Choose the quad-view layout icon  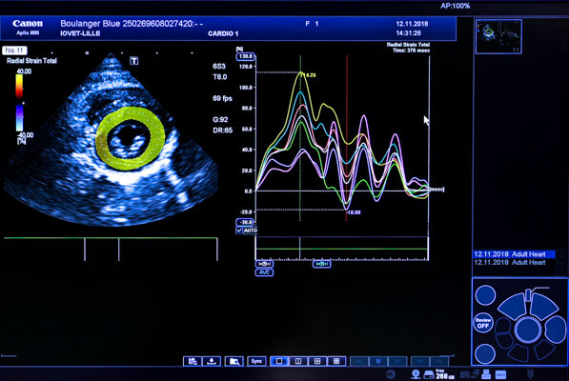(x=317, y=361)
